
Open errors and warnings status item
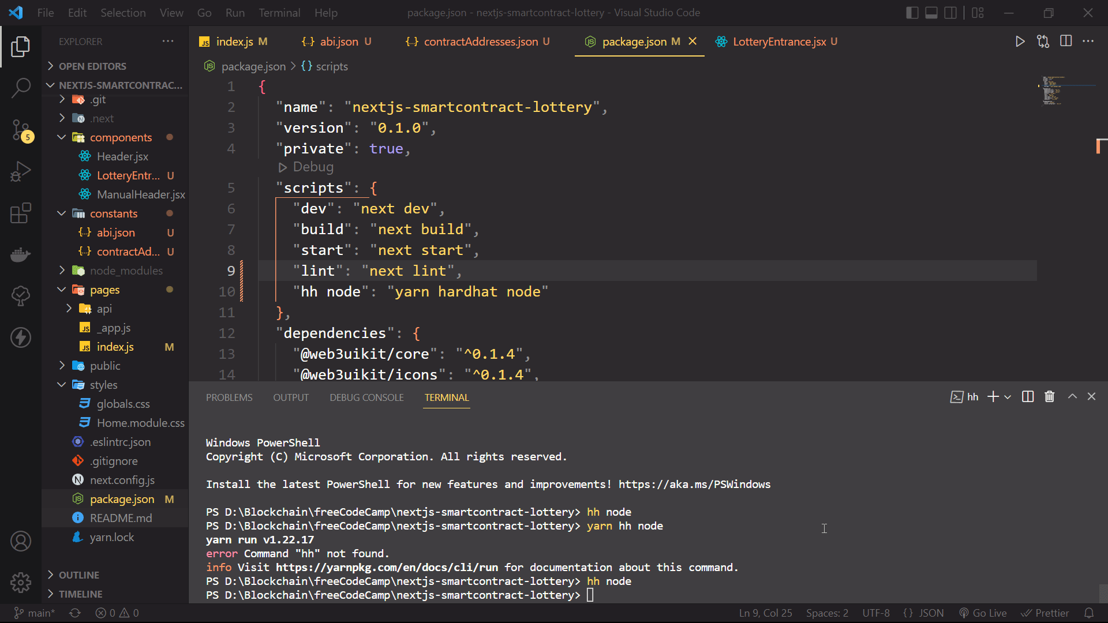(117, 613)
